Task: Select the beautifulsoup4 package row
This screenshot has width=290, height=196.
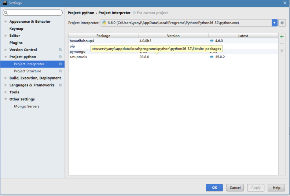Action: (x=173, y=41)
